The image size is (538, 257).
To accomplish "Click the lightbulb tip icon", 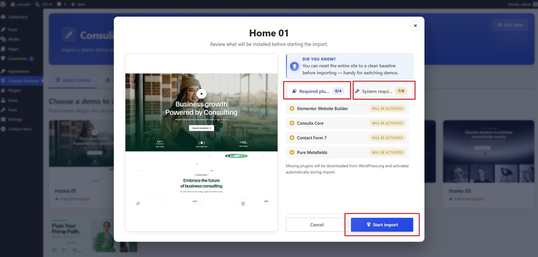I will click(295, 66).
